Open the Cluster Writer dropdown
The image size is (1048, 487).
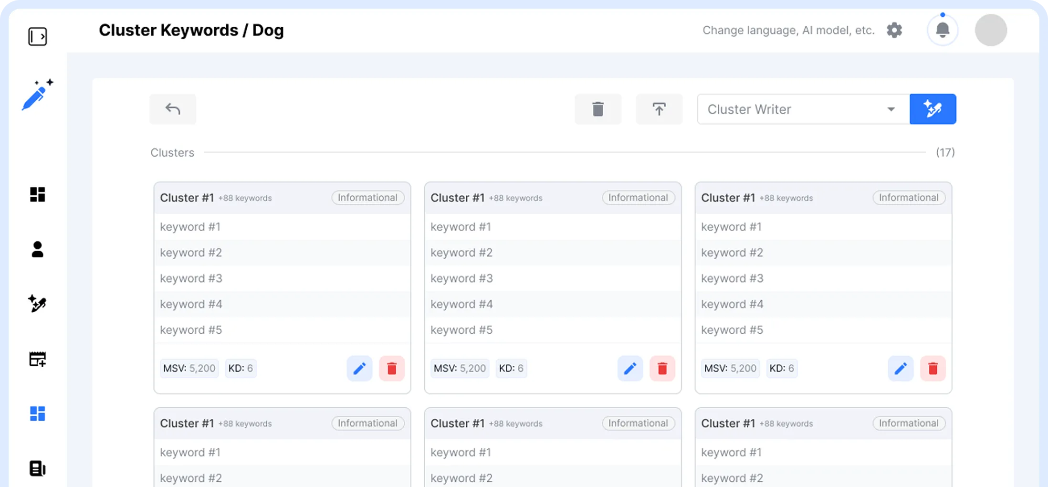[803, 109]
